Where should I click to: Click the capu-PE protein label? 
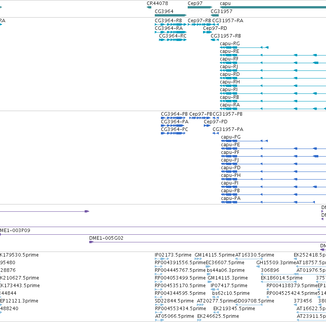230,145
